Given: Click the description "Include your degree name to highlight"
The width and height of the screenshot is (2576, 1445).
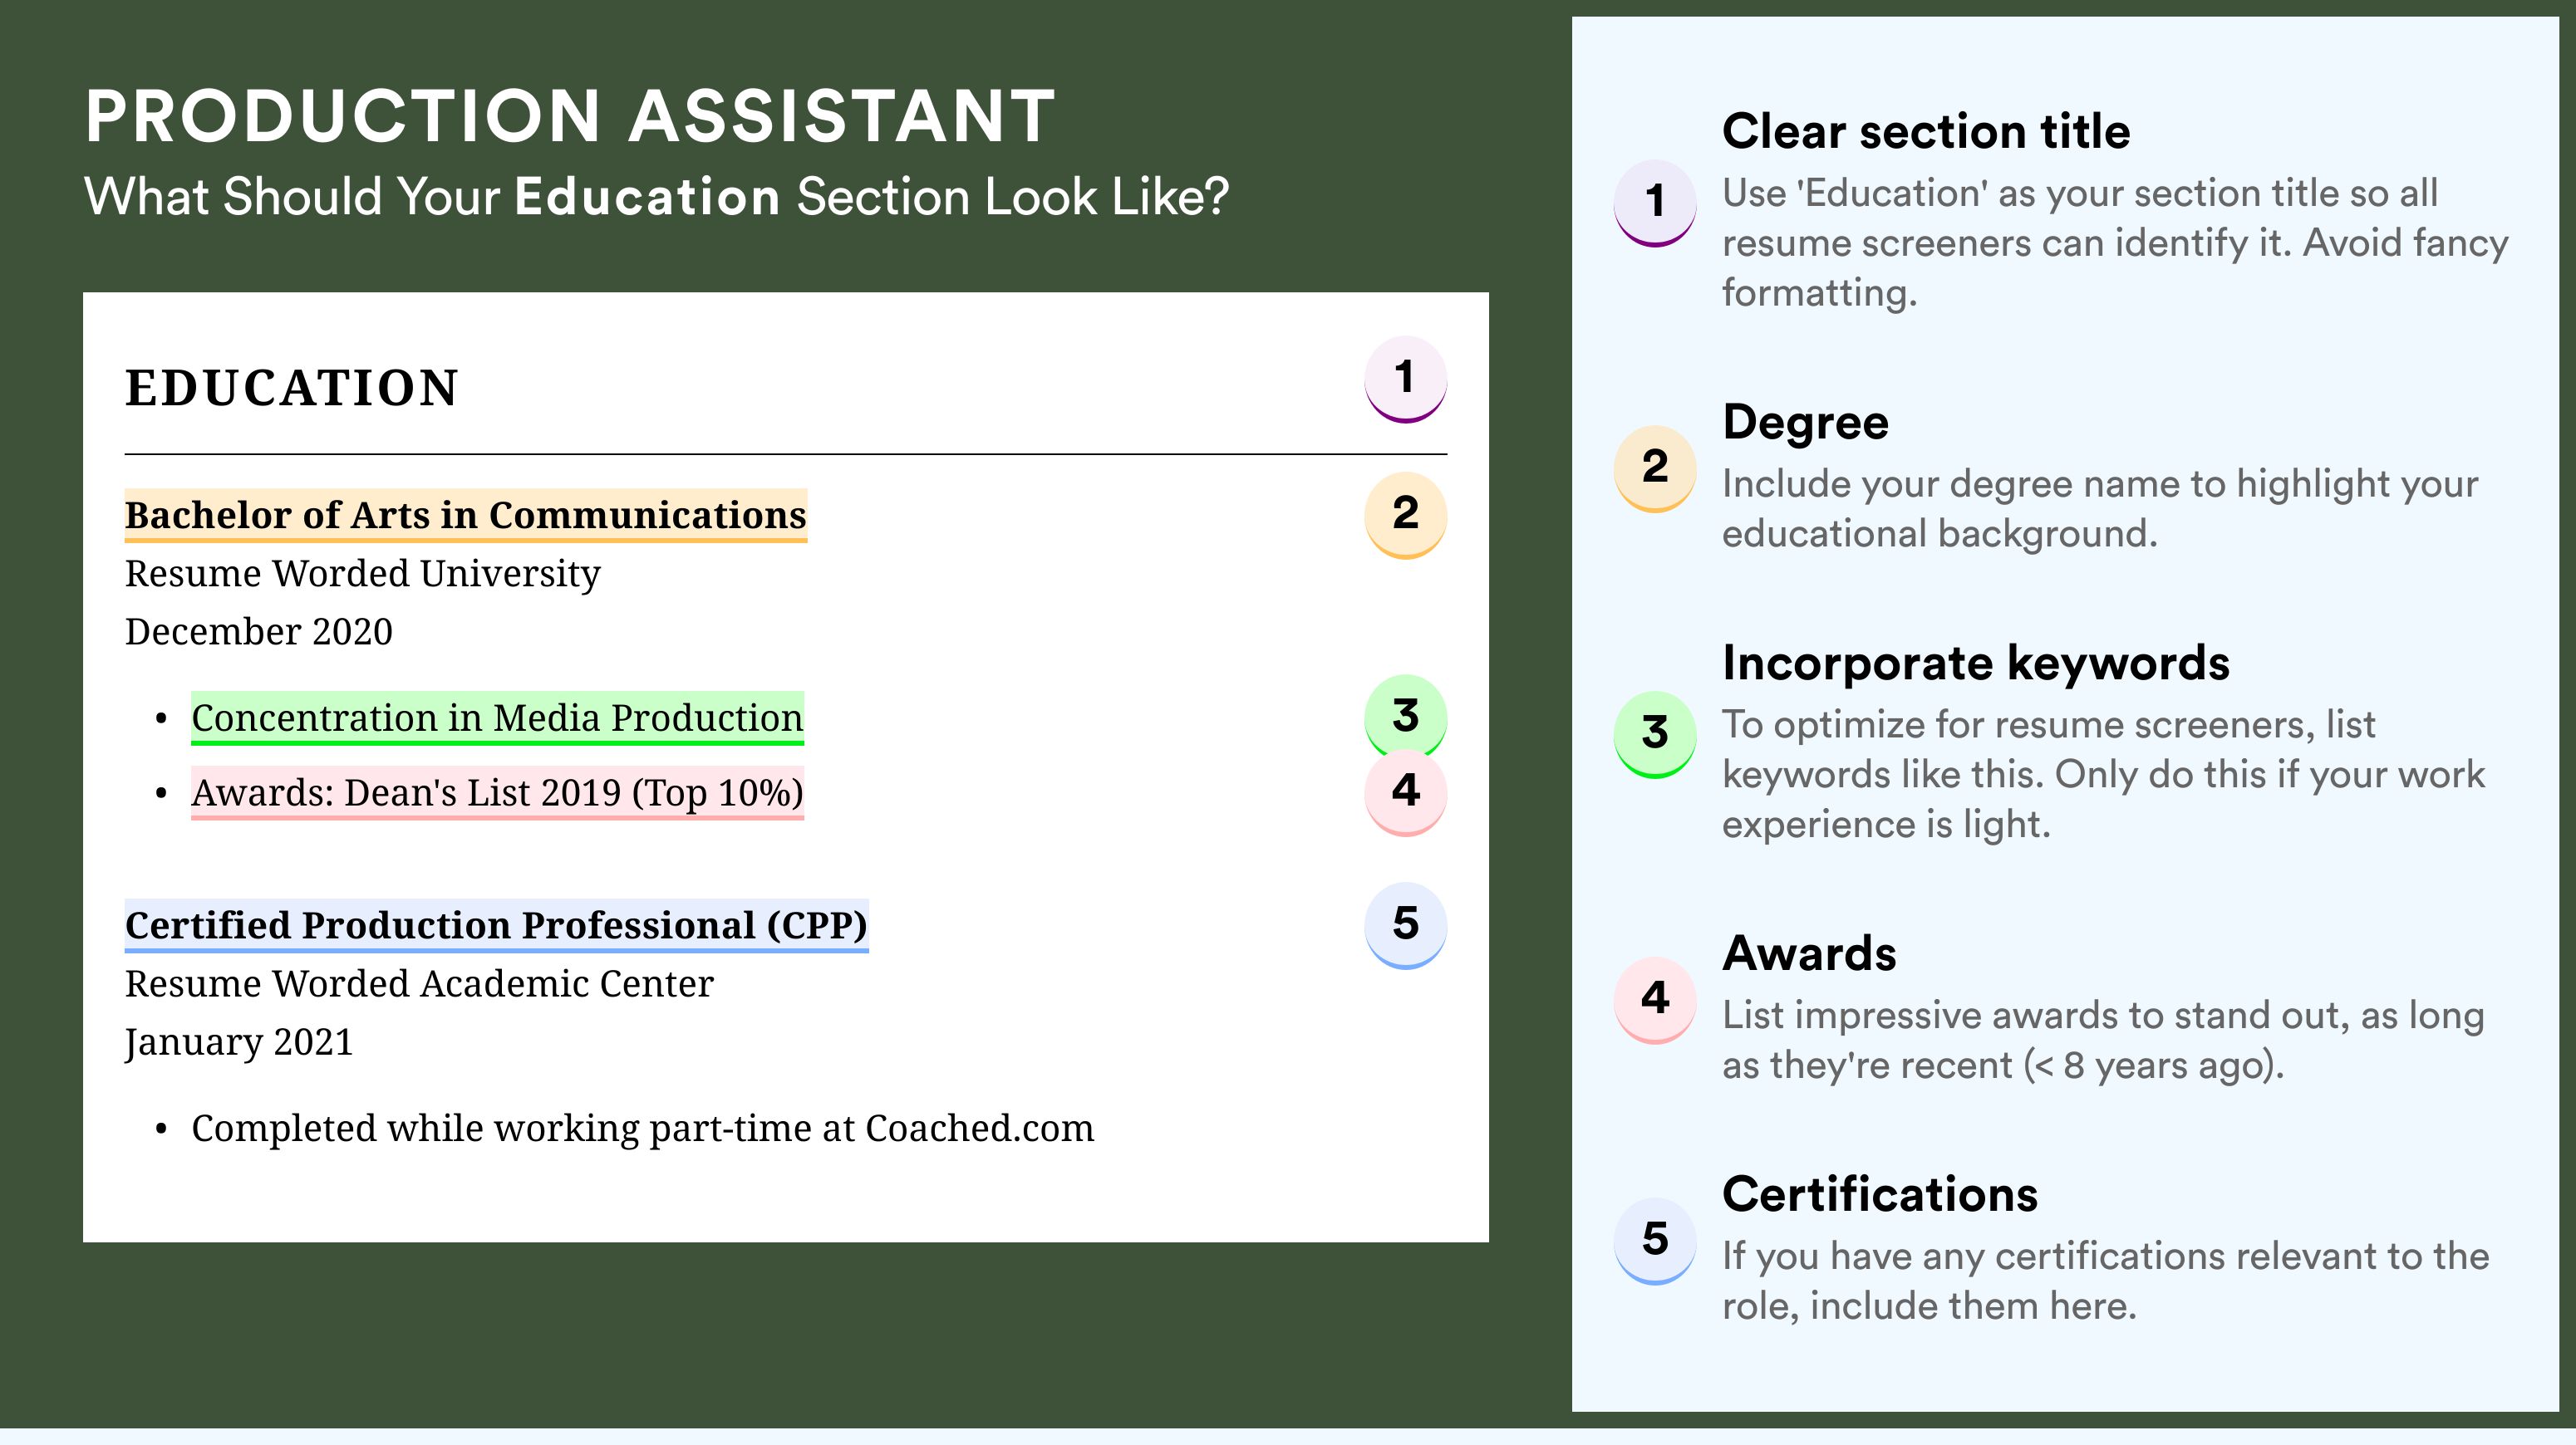Looking at the screenshot, I should 2100,508.
